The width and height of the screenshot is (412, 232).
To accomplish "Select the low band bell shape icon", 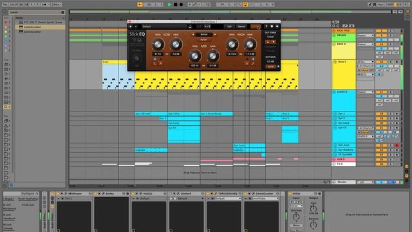I will (x=160, y=63).
